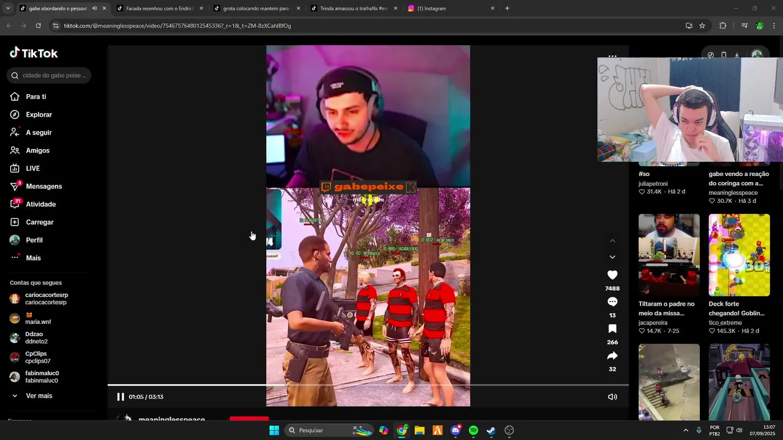The image size is (783, 440).
Task: Show hidden system tray icons
Action: pos(685,430)
